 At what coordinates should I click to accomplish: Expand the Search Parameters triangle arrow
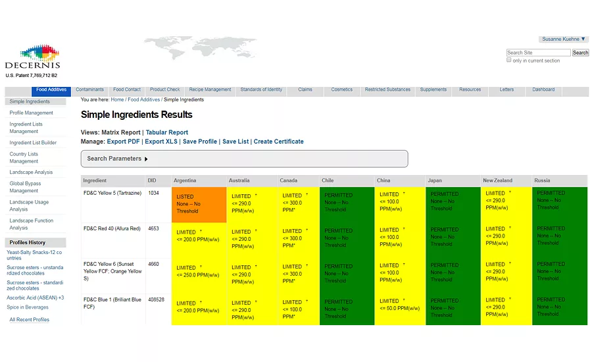tap(146, 159)
